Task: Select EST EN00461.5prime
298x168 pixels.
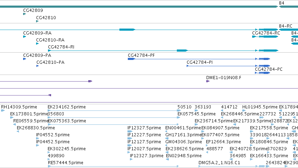Action: (183, 128)
